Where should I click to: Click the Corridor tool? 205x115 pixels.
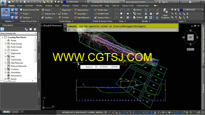click(x=64, y=17)
